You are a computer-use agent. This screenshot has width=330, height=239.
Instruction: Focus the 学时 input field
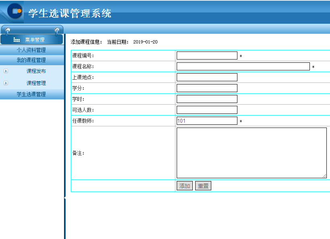click(x=207, y=99)
